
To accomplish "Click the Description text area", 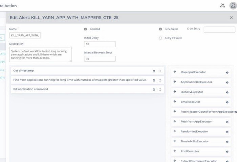I will coord(41,54).
